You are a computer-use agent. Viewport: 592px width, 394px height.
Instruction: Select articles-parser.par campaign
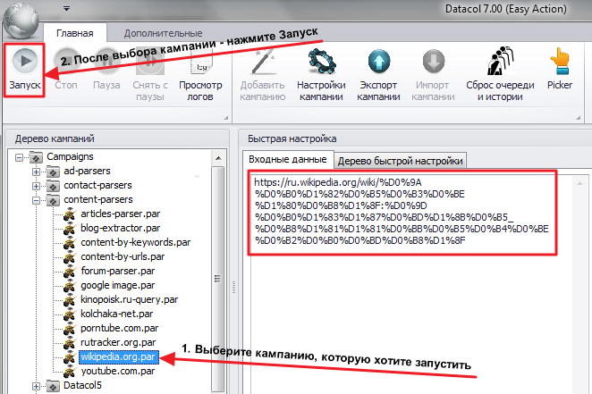click(x=121, y=214)
